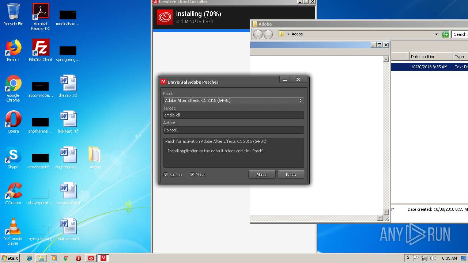Click the scrollbar up arrow in inner window
The image size is (468, 263).
(x=386, y=59)
